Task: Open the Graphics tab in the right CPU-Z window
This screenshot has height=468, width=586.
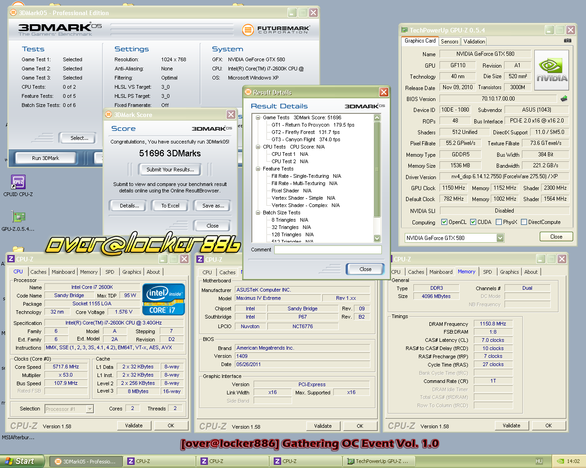Action: click(509, 272)
